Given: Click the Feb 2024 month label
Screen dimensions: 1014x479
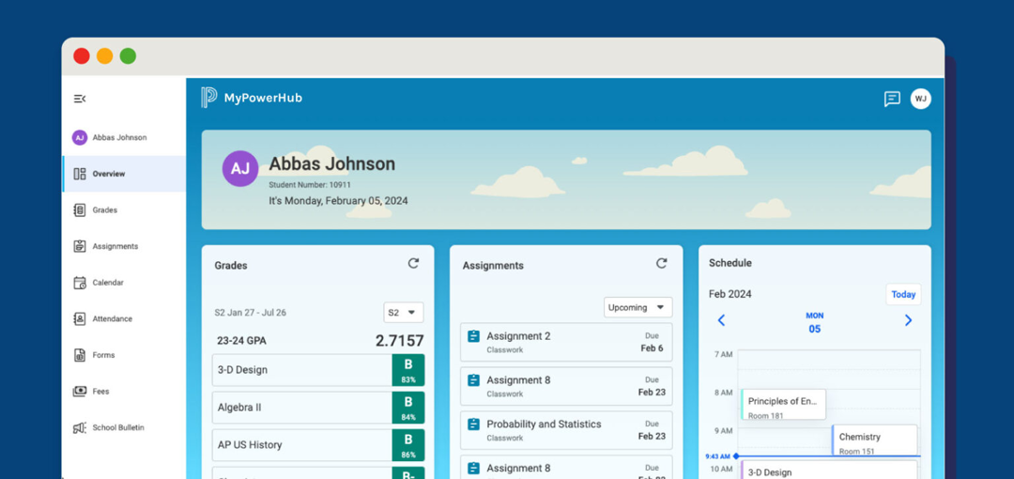Looking at the screenshot, I should point(730,294).
